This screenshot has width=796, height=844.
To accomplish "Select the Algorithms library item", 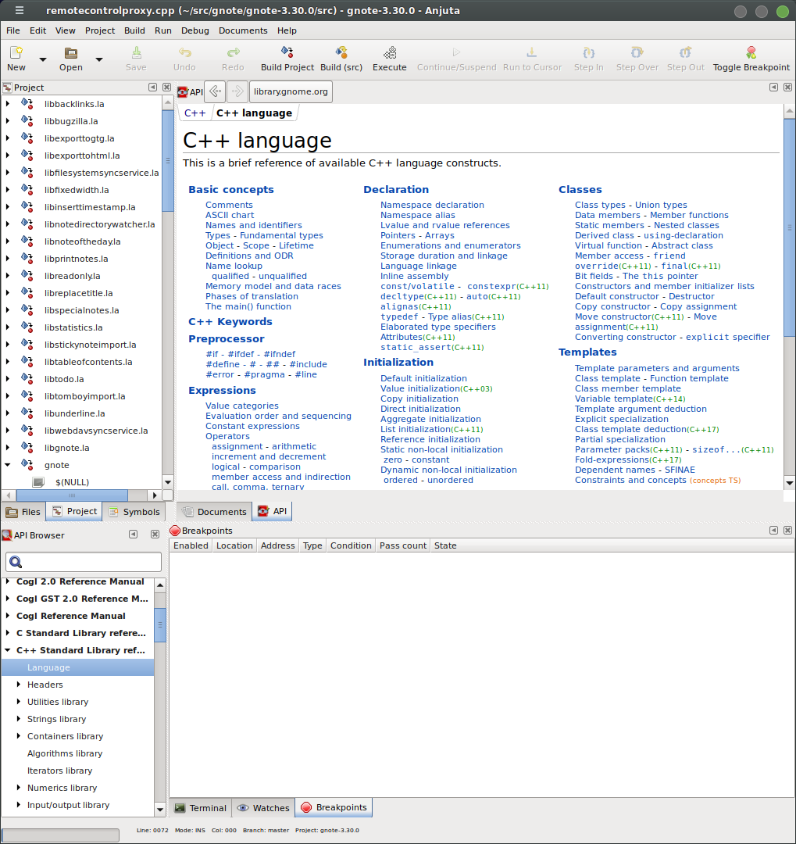I will click(65, 753).
